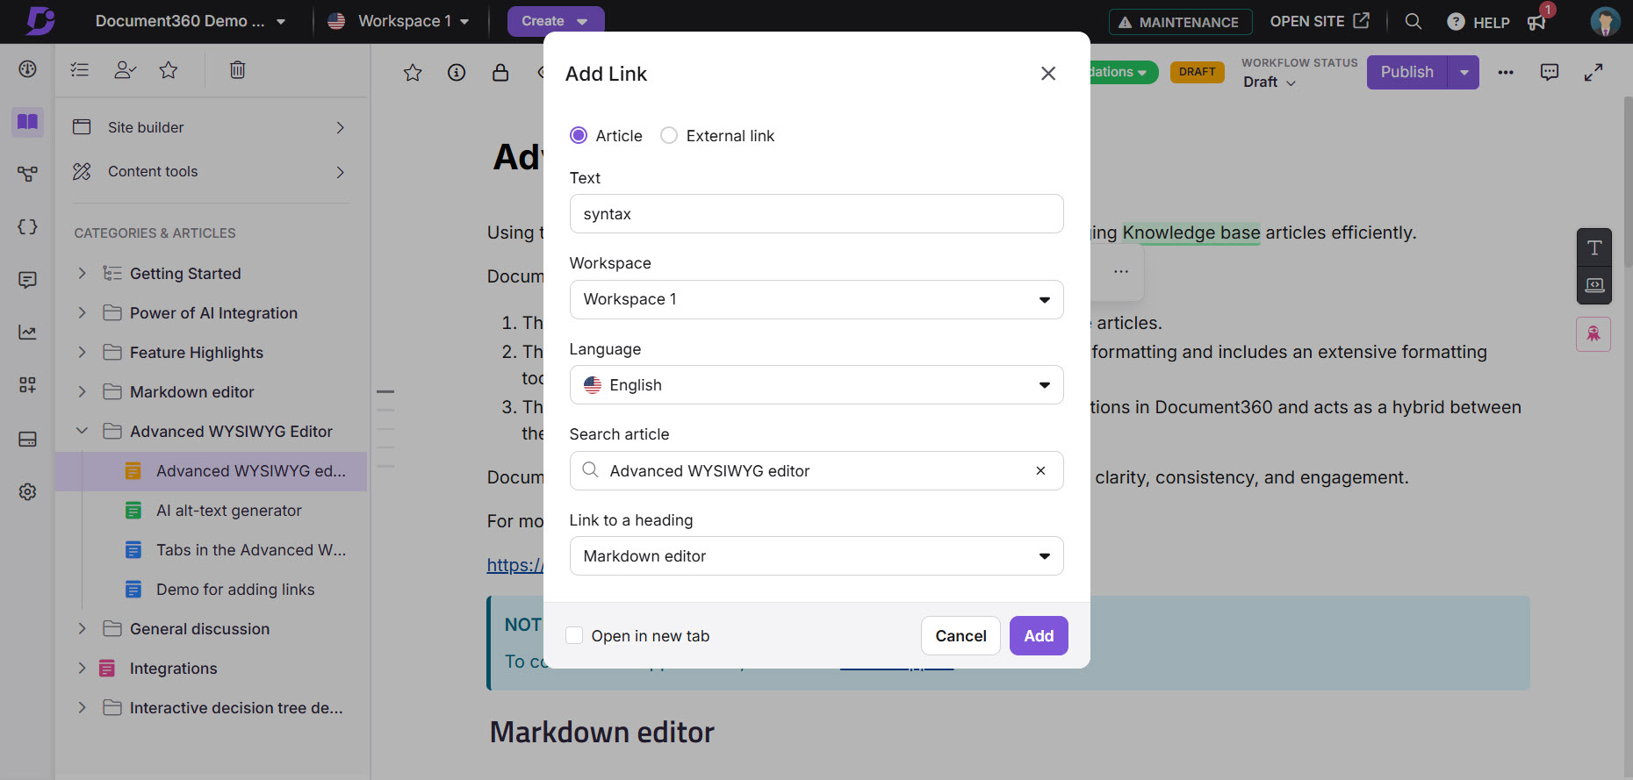Open the Workspace 1 switcher in top bar

point(399,21)
